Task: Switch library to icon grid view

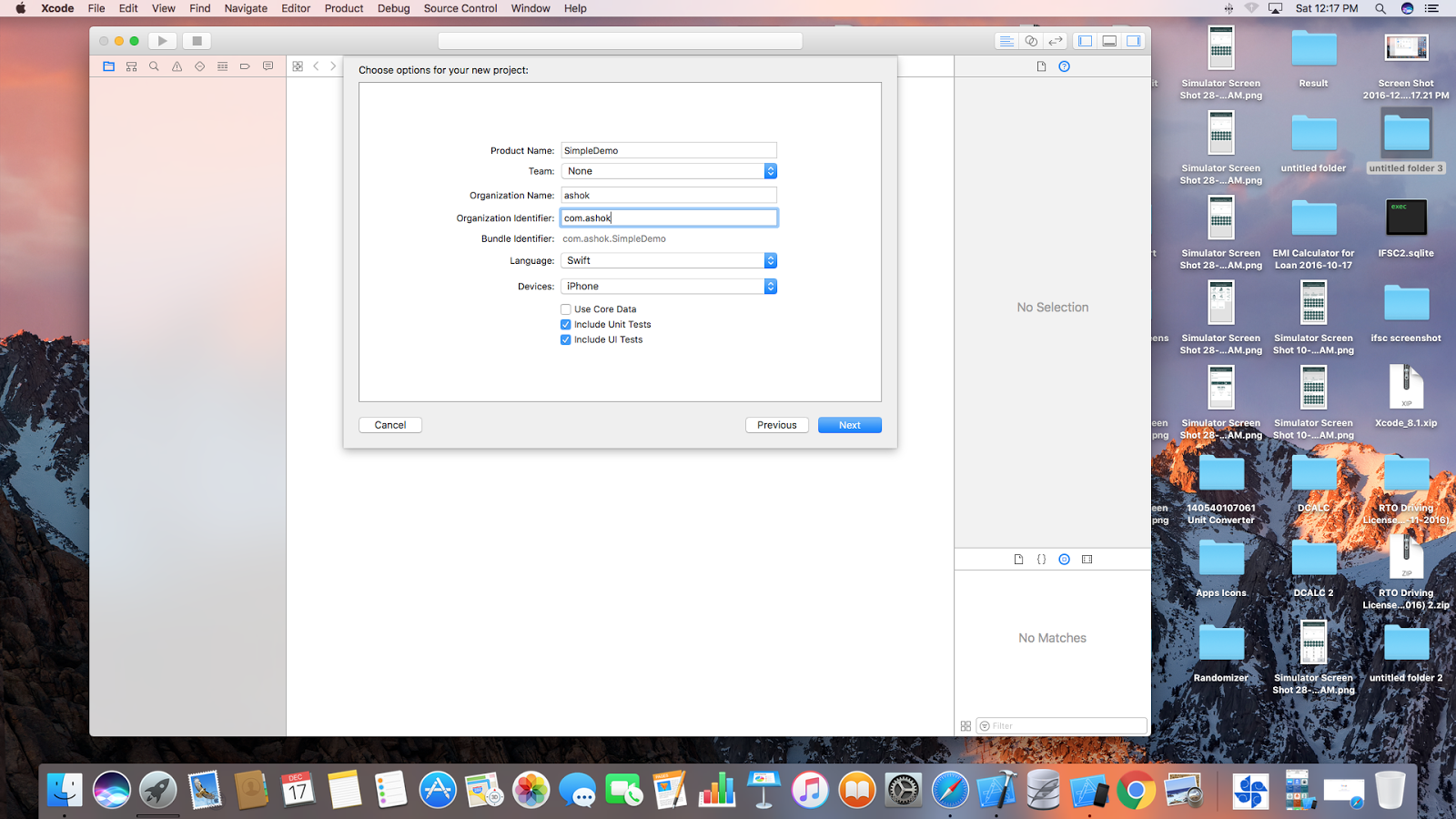Action: pyautogui.click(x=966, y=726)
